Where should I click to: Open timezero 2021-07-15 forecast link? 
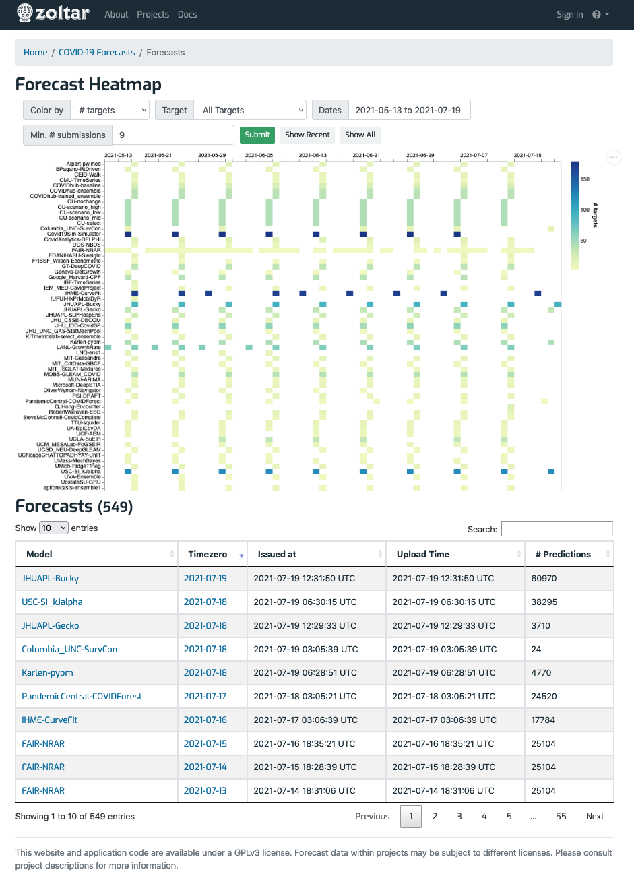[205, 743]
